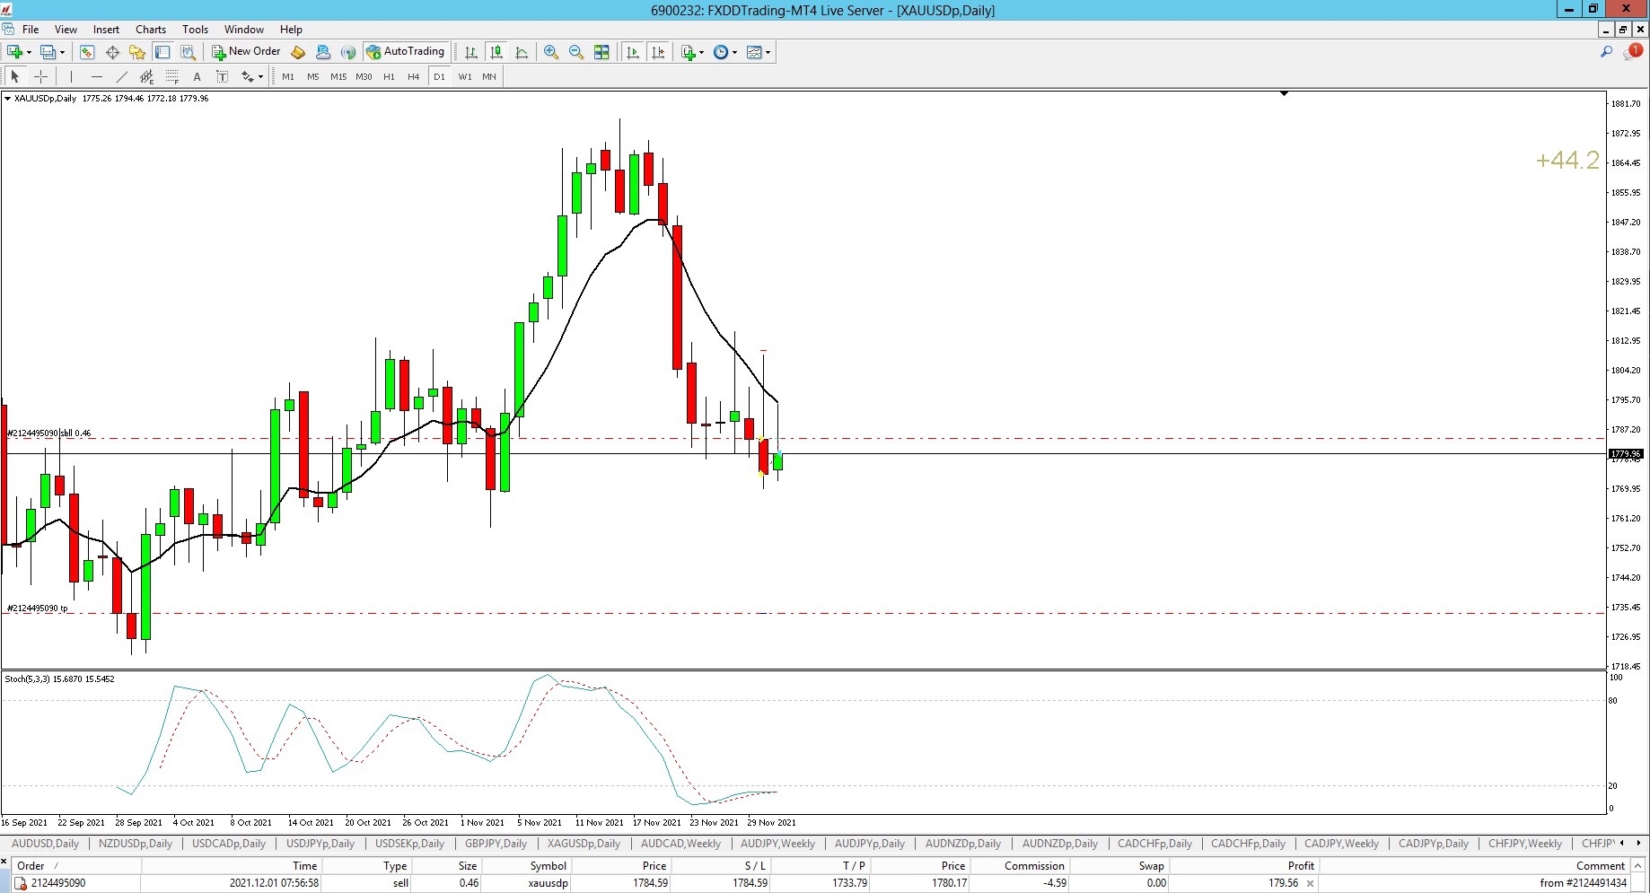This screenshot has height=893, width=1650.
Task: Select the Fibonacci retracement tool
Action: click(x=171, y=76)
